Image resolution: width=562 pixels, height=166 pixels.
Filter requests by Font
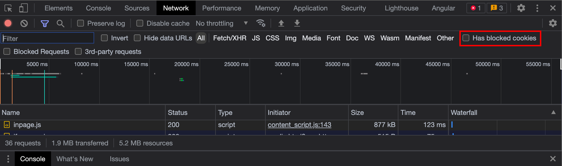tap(333, 38)
